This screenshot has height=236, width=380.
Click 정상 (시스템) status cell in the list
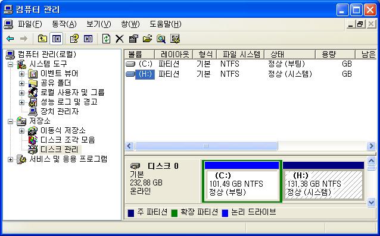tap(290, 74)
